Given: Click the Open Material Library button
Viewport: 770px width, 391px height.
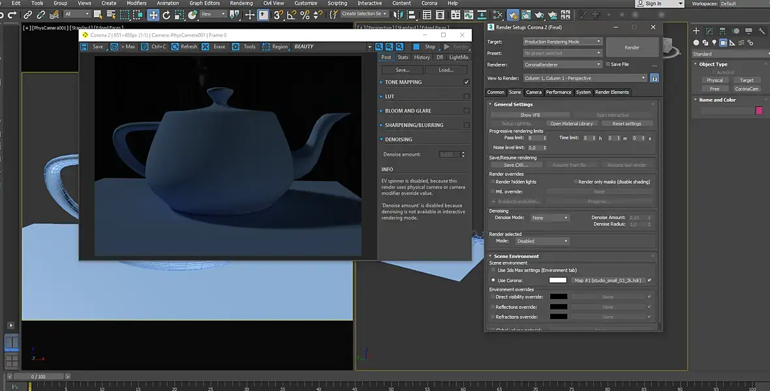Looking at the screenshot, I should point(571,123).
